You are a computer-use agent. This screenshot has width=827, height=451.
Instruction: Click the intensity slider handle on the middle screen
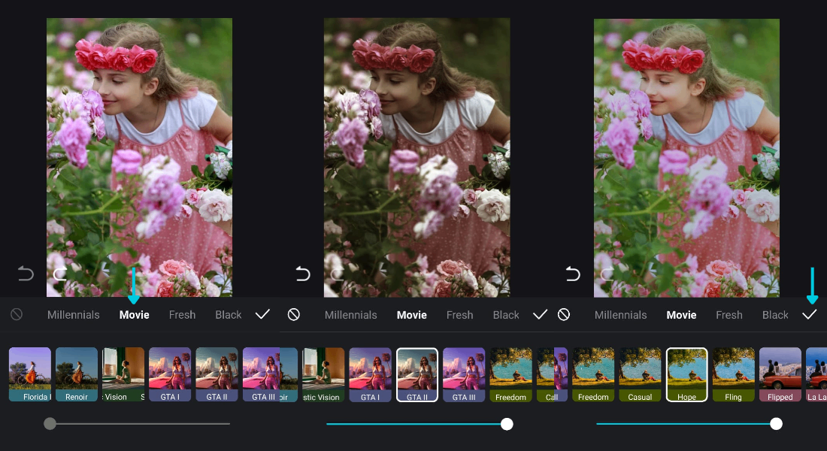click(507, 424)
